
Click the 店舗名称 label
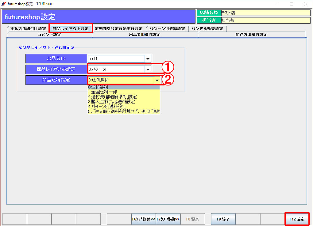coord(209,13)
